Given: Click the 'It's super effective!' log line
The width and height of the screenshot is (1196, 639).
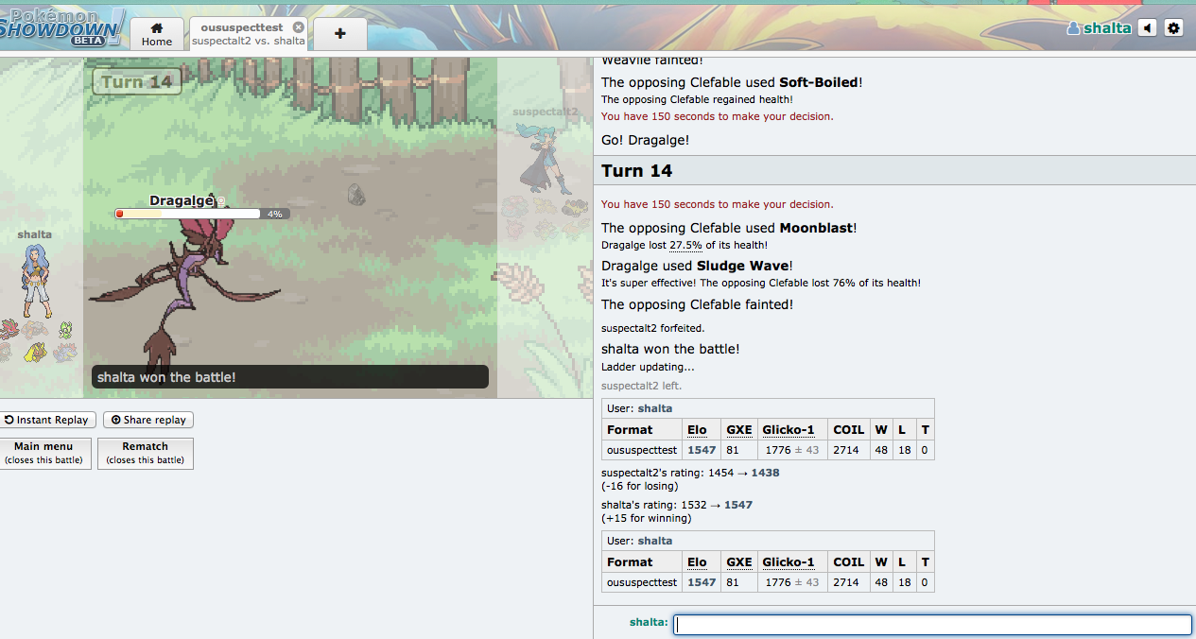Looking at the screenshot, I should pos(761,283).
